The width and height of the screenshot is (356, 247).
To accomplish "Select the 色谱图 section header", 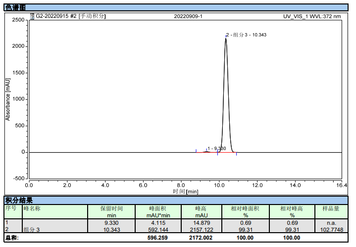I will coord(15,7).
